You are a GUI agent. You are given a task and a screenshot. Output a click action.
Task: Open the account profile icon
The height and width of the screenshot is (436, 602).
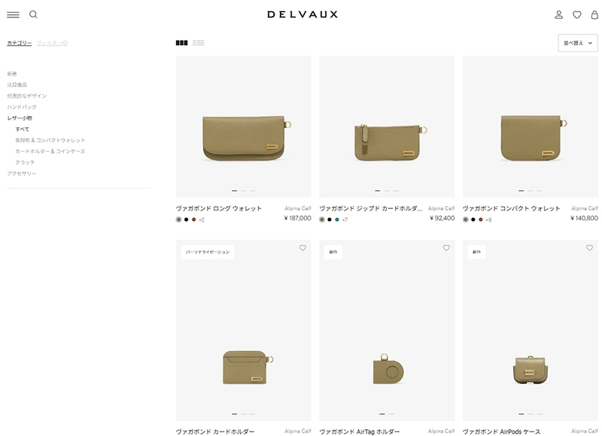558,14
